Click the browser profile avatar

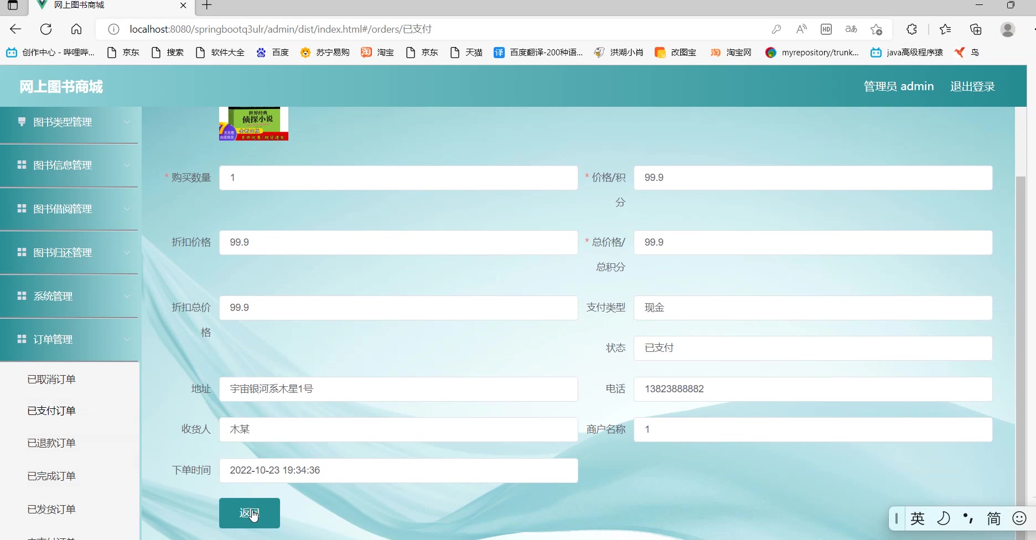[x=1008, y=29]
